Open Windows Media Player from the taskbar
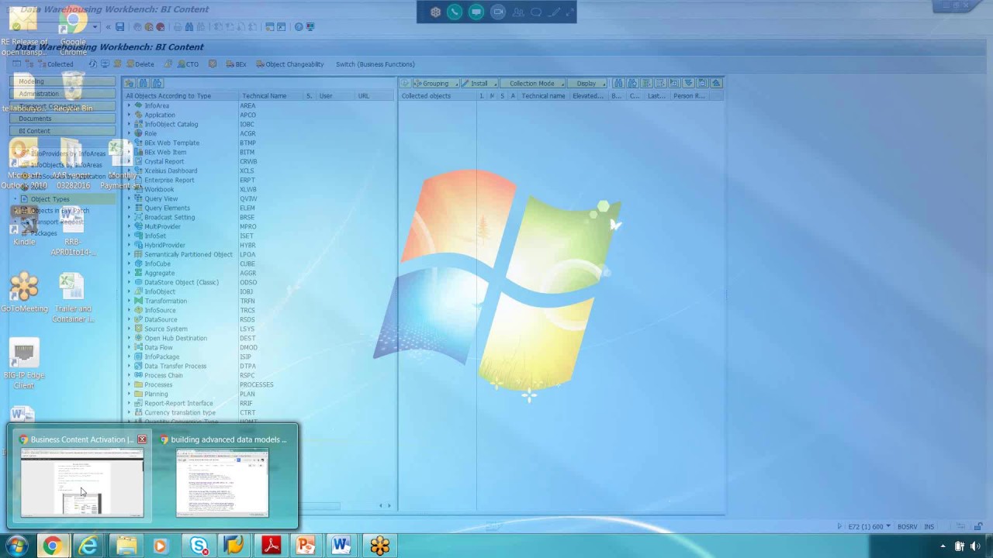Image resolution: width=993 pixels, height=558 pixels. coord(161,546)
